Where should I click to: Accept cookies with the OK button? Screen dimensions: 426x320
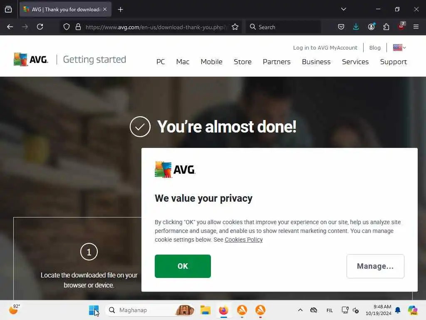click(183, 266)
